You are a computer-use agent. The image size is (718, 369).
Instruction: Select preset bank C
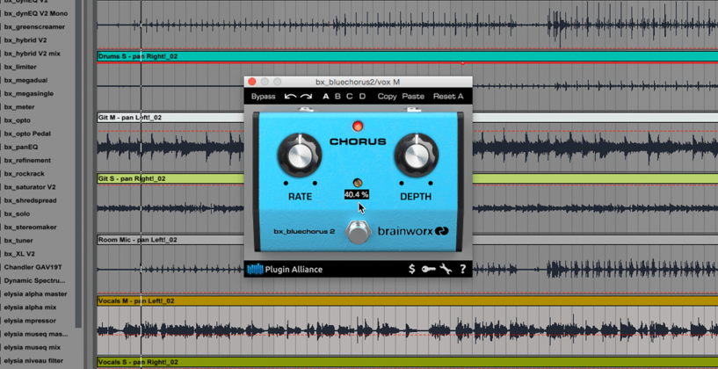pos(350,96)
